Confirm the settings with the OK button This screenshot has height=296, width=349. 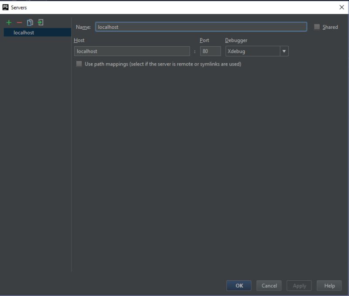click(239, 286)
